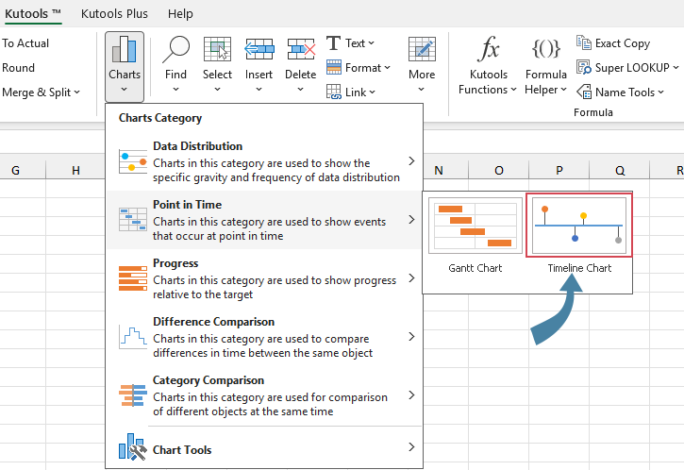
Task: Select the Gantt Chart thumbnail
Action: [475, 226]
